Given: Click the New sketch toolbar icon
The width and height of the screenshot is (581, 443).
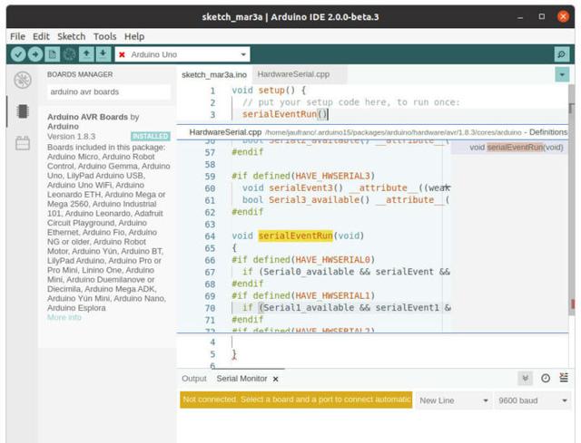Looking at the screenshot, I should point(53,54).
